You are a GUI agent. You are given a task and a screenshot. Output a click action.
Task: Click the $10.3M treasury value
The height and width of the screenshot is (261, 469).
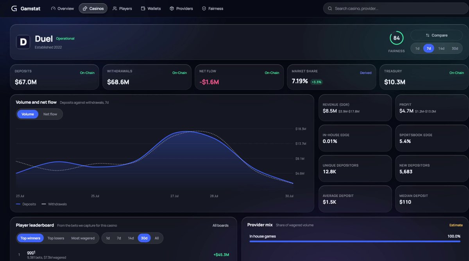click(x=395, y=82)
